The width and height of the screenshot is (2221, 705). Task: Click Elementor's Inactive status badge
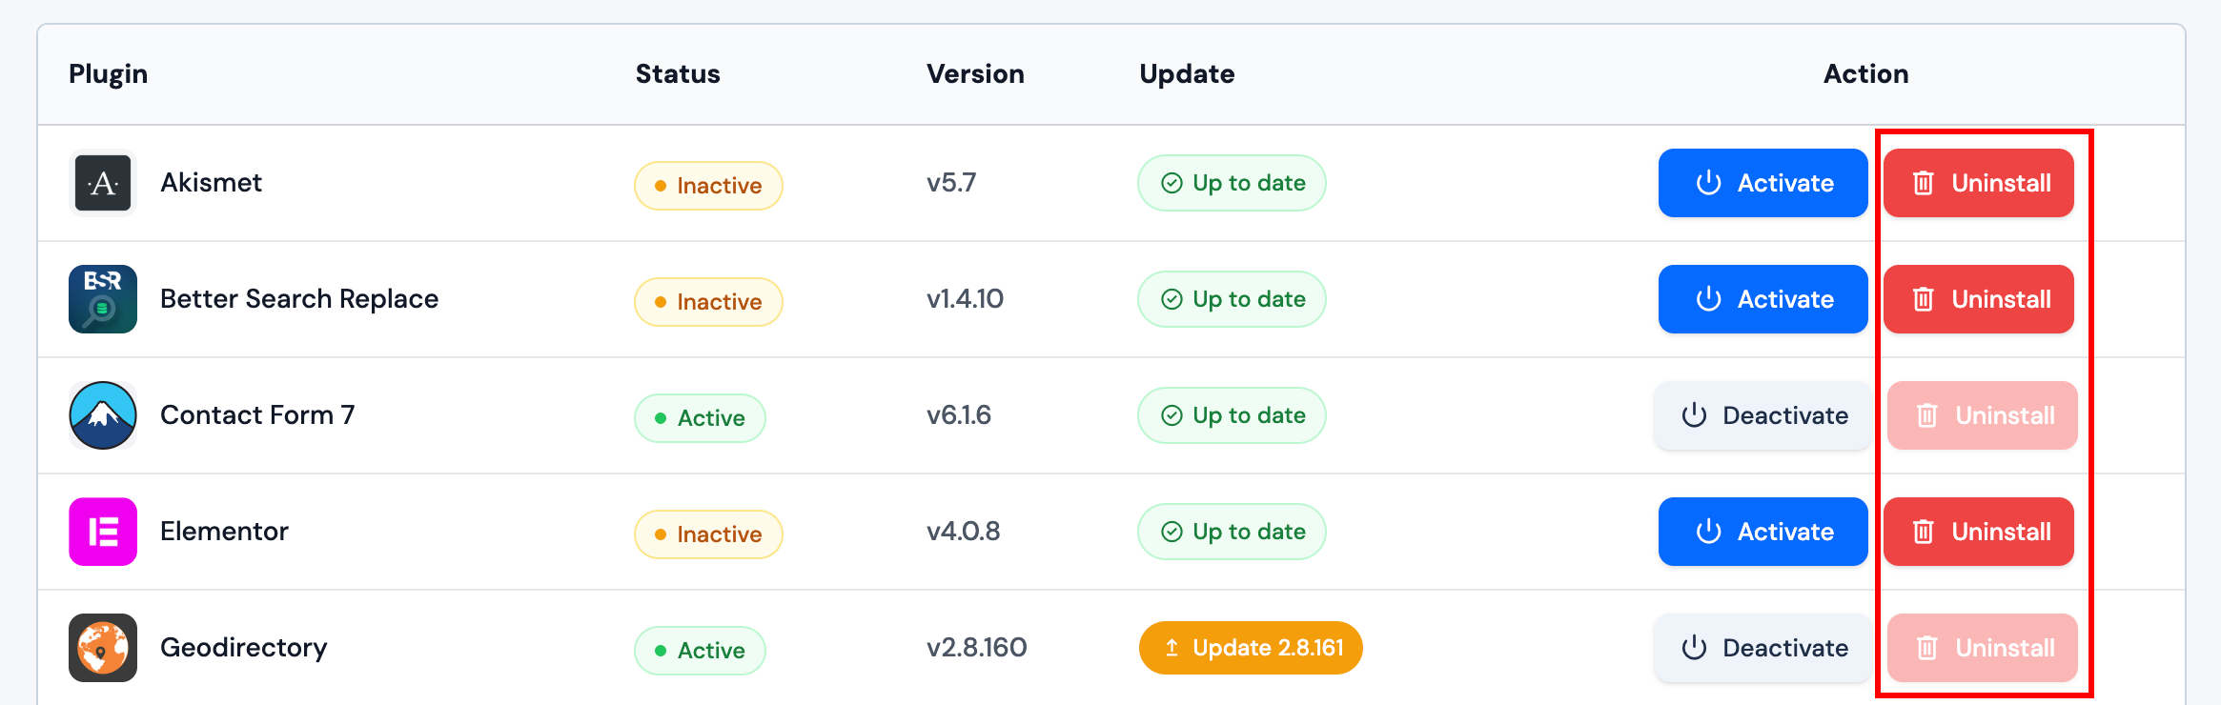(x=708, y=534)
